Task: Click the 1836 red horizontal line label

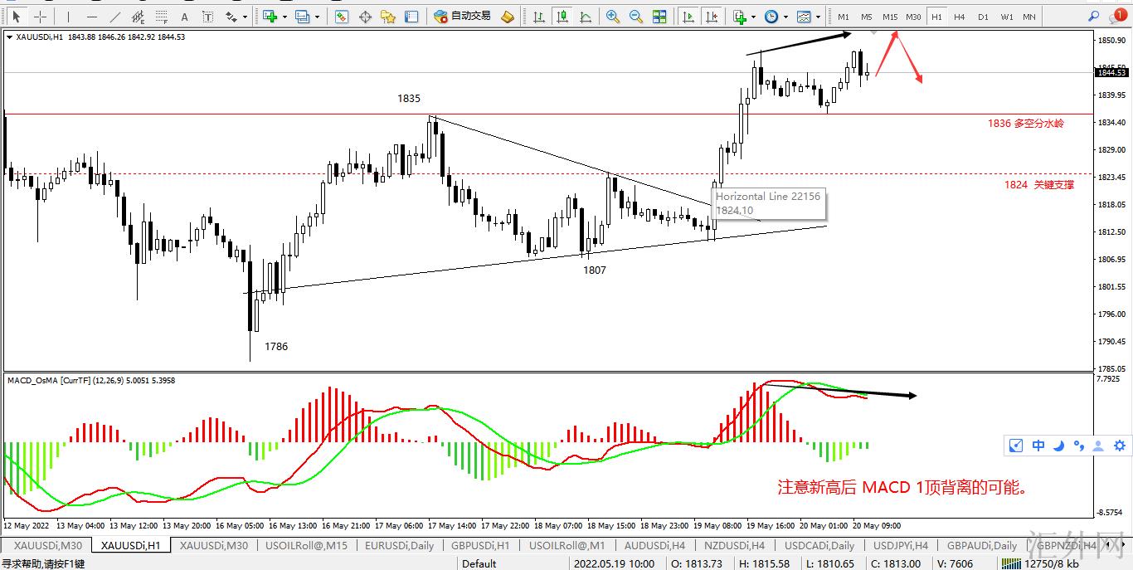Action: coord(1025,123)
